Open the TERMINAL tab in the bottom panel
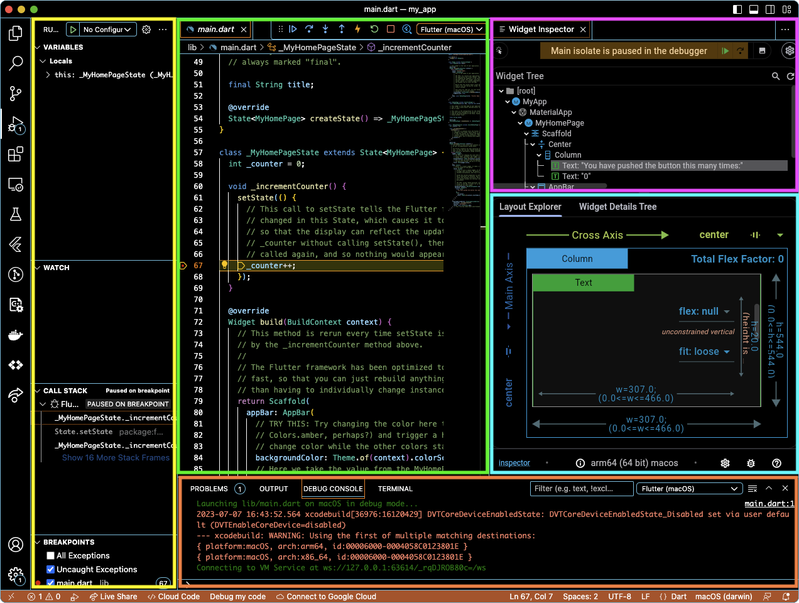This screenshot has height=603, width=799. point(395,489)
